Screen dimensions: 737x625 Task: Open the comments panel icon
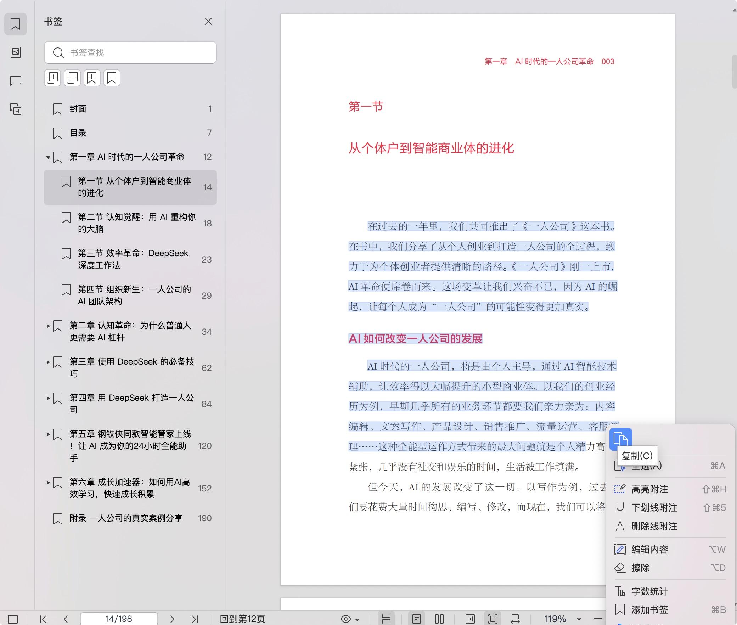coord(16,81)
